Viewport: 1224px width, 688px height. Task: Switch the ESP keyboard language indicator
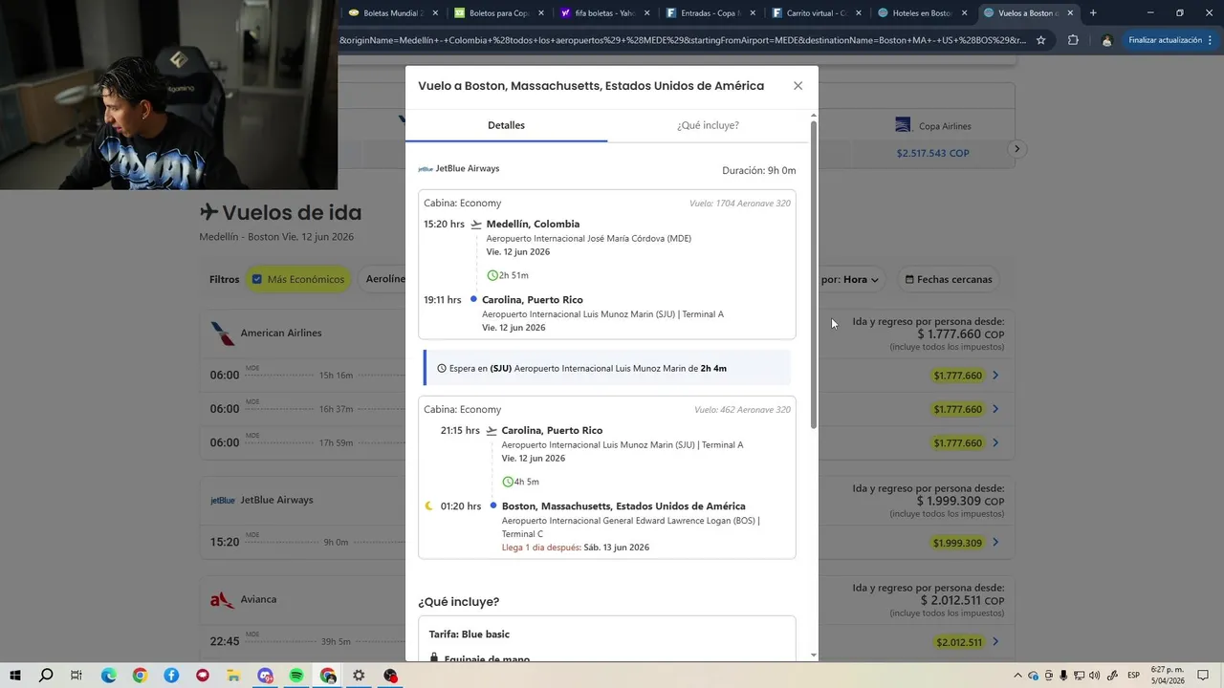point(1133,676)
